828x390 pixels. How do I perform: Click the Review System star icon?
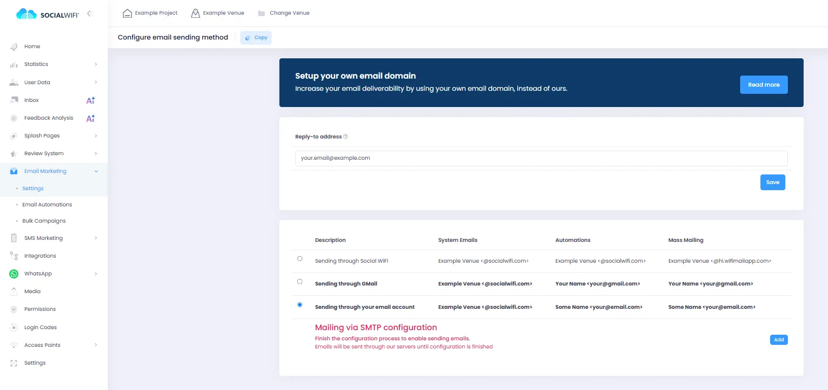pyautogui.click(x=14, y=153)
